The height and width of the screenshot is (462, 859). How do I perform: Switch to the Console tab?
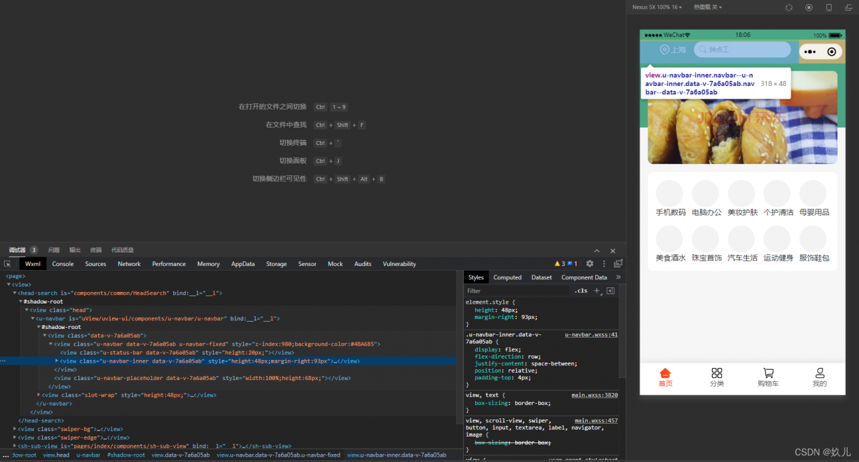[63, 264]
